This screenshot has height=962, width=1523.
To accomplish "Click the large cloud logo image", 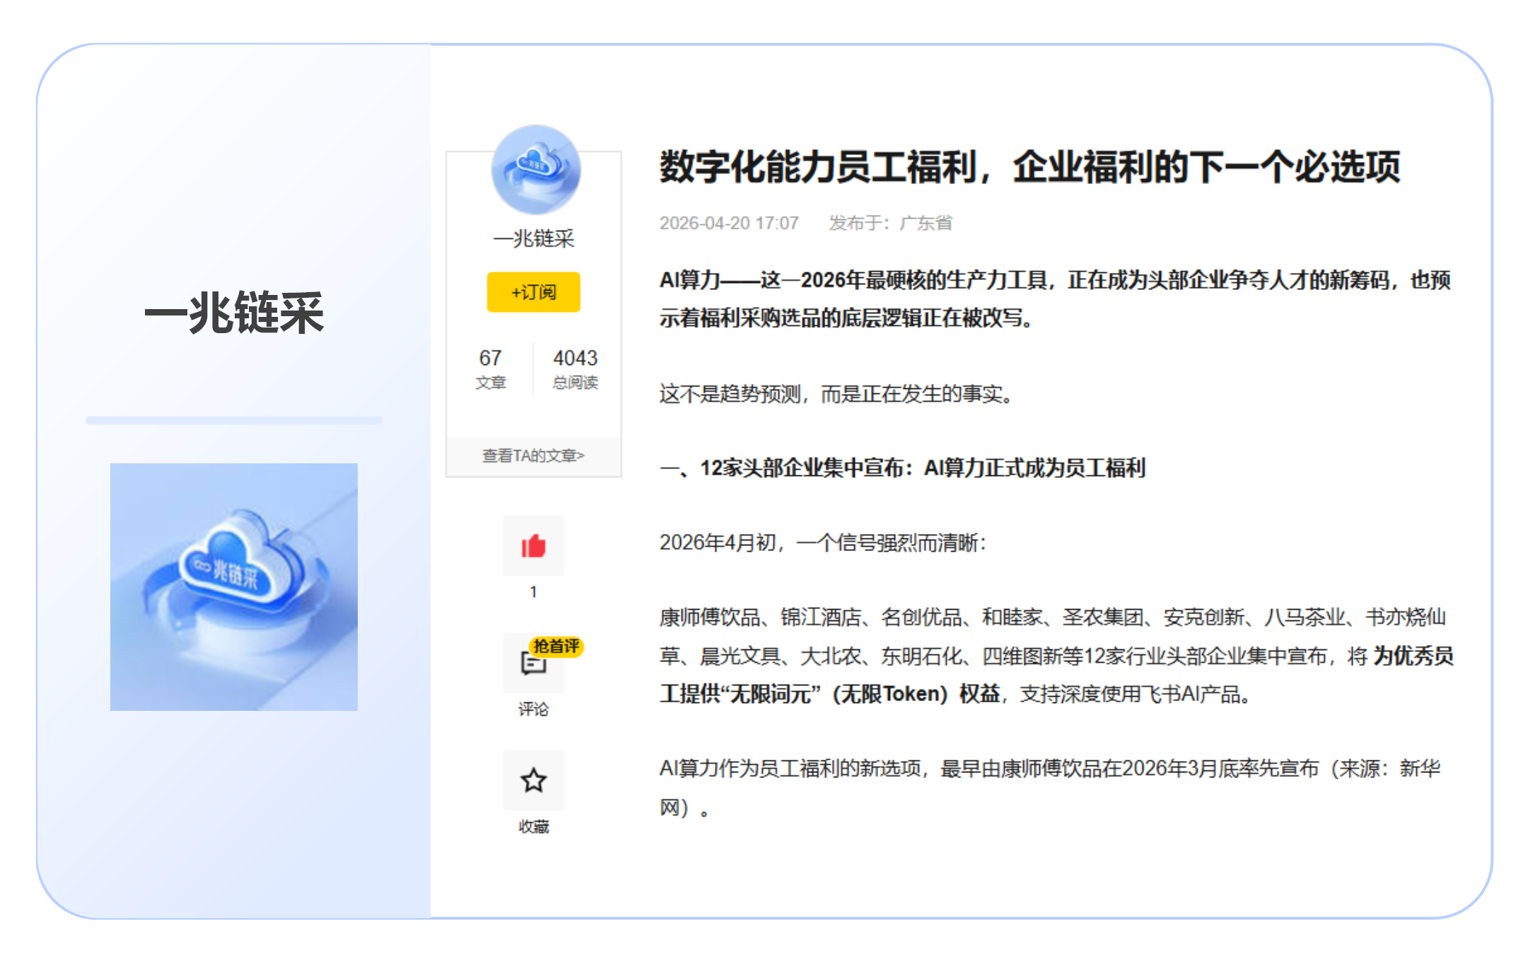I will coord(234,586).
